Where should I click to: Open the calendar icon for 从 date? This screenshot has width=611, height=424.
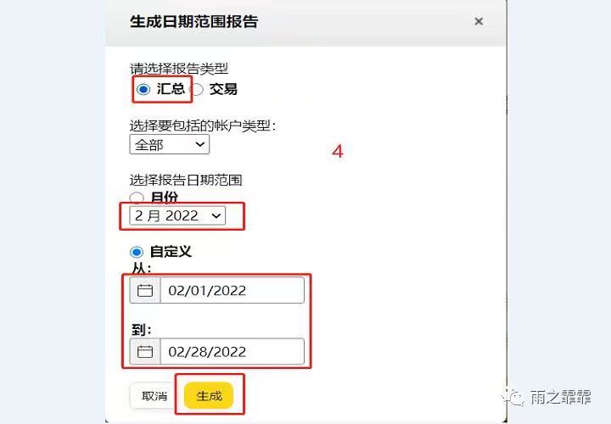pos(145,291)
